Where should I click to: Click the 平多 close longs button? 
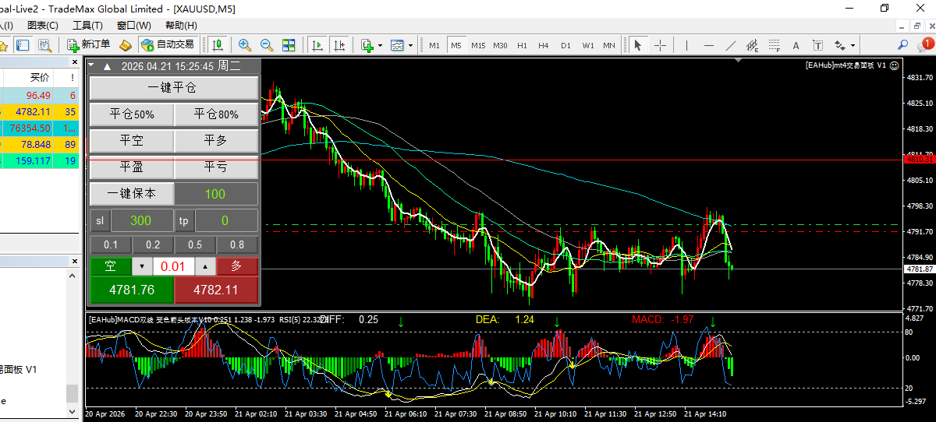point(216,141)
